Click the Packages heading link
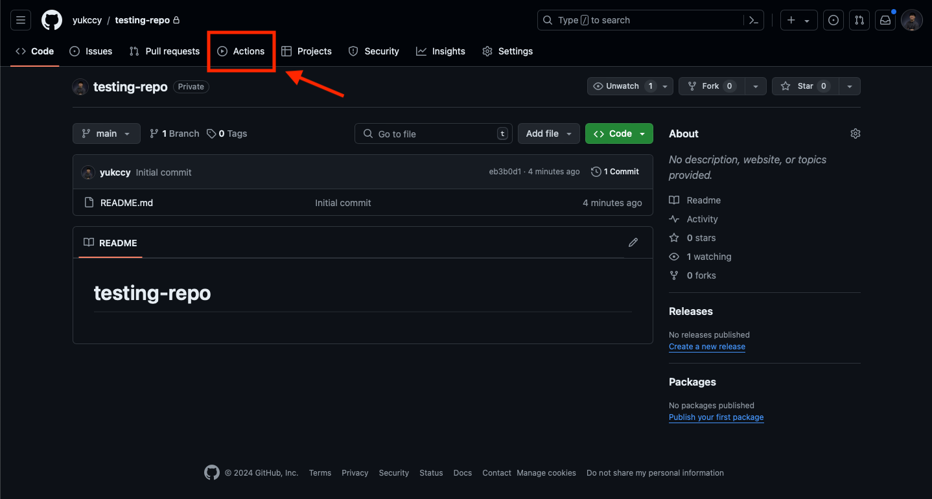This screenshot has height=499, width=932. click(x=692, y=382)
